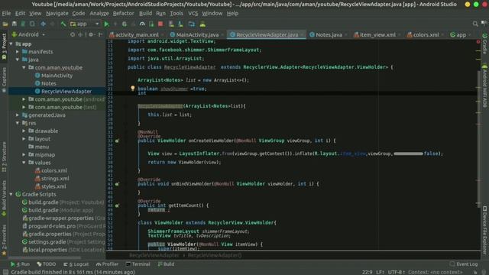Switch to the item_view.xml tab
This screenshot has width=489, height=275.
[x=377, y=34]
